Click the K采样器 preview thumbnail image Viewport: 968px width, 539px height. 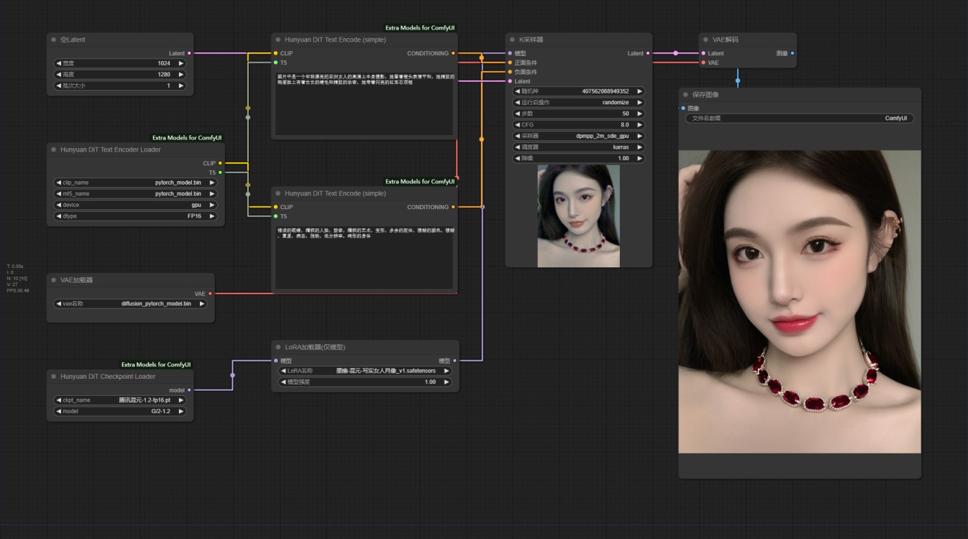(x=578, y=216)
